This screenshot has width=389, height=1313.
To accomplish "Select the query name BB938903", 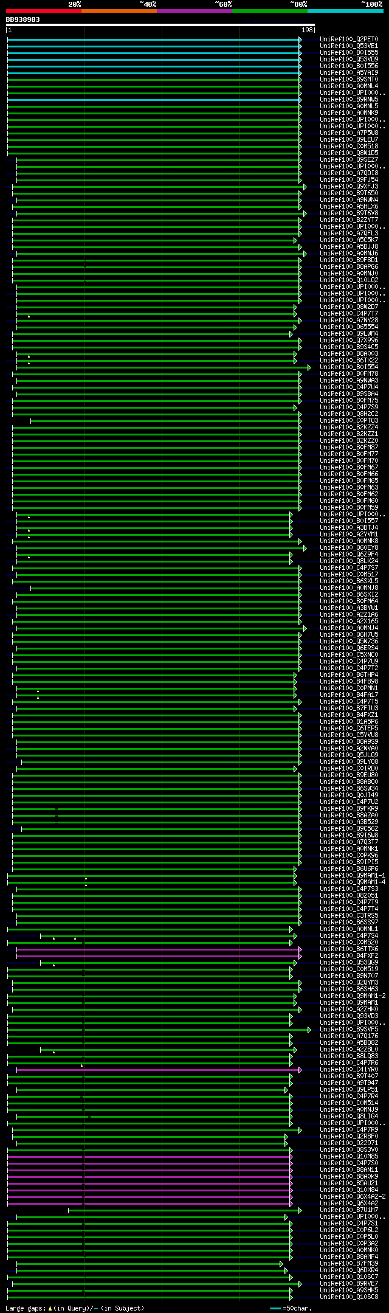I will pyautogui.click(x=23, y=19).
